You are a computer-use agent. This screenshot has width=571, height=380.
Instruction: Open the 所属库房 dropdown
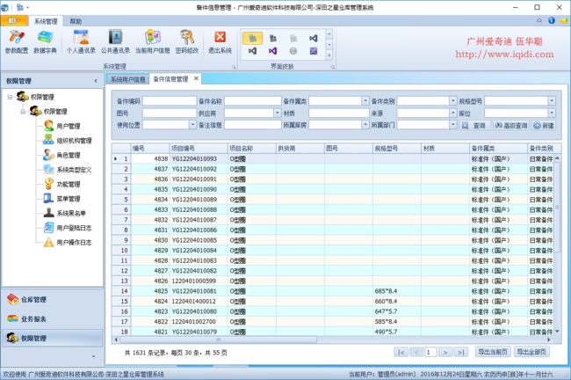click(x=365, y=126)
